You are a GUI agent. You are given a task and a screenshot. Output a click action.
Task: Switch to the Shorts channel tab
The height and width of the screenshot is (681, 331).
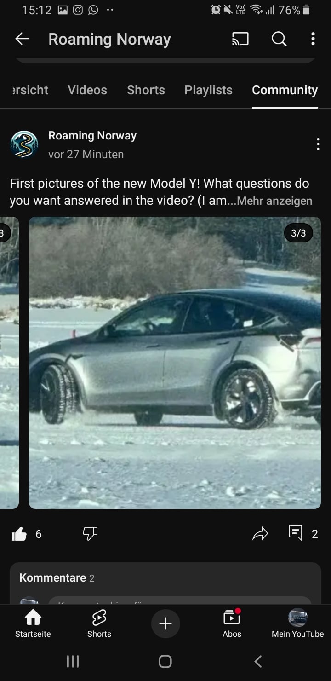(x=146, y=90)
